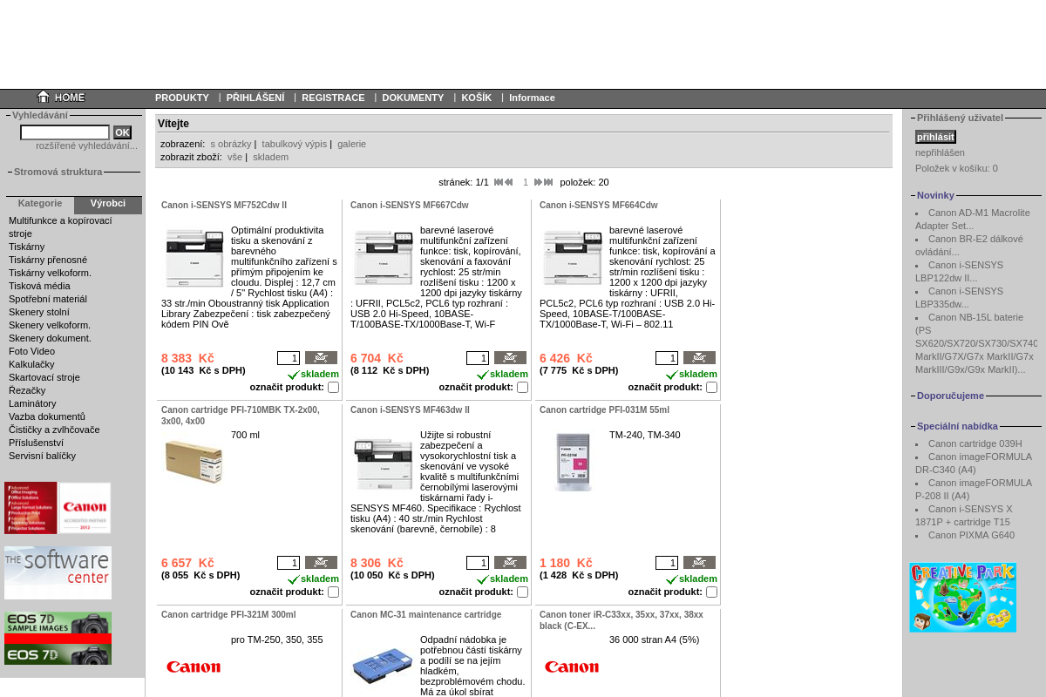Add cartridge PFI-710MBK to cart

pos(321,563)
